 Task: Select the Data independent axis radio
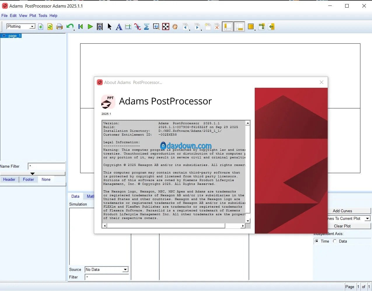coord(335,241)
